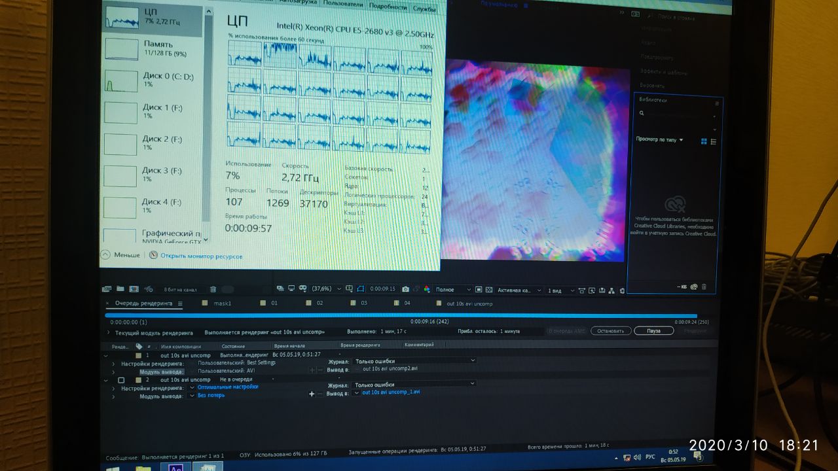Open the Полное resolution dropdown

click(x=453, y=289)
